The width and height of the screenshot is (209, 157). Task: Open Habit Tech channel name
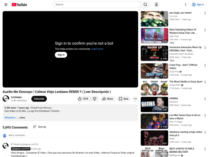click(174, 36)
